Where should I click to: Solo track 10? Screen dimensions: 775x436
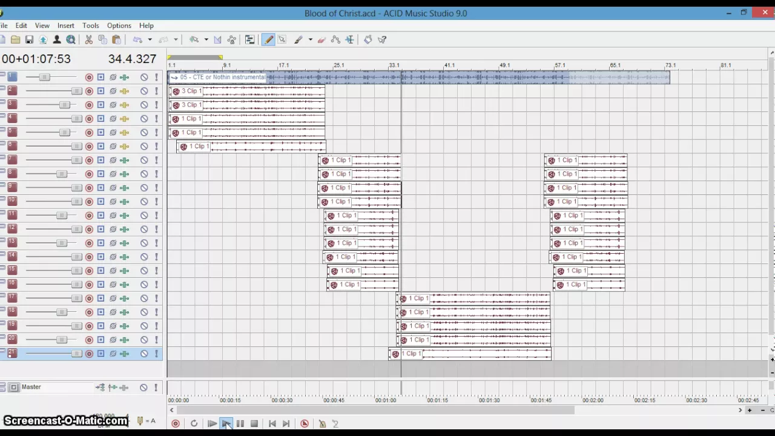click(x=156, y=202)
